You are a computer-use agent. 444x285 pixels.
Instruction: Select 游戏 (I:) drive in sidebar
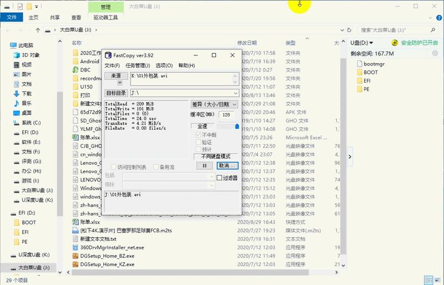pos(31,181)
